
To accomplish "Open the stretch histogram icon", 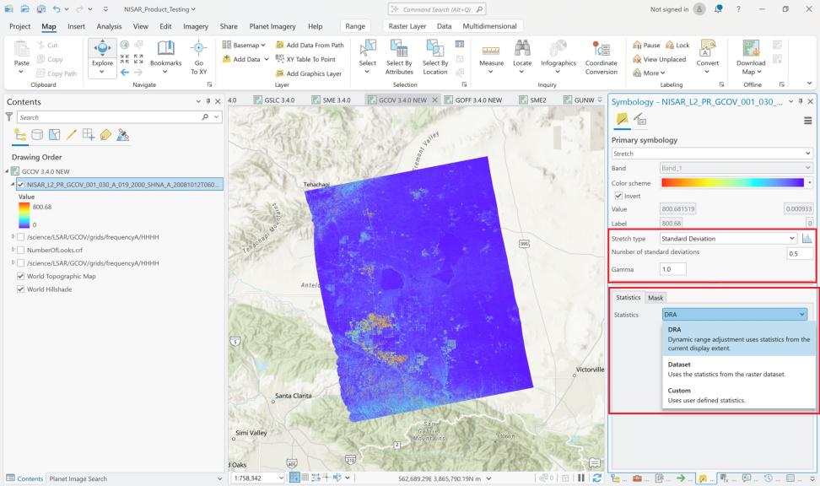I will [x=807, y=239].
